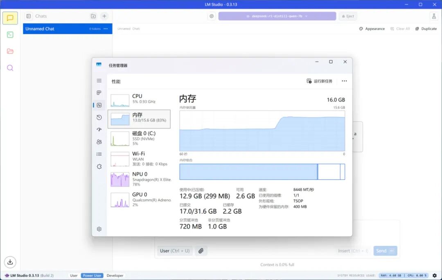Open the flask icon in LM Studio top-right
Image resolution: width=442 pixels, height=280 pixels.
point(434,16)
